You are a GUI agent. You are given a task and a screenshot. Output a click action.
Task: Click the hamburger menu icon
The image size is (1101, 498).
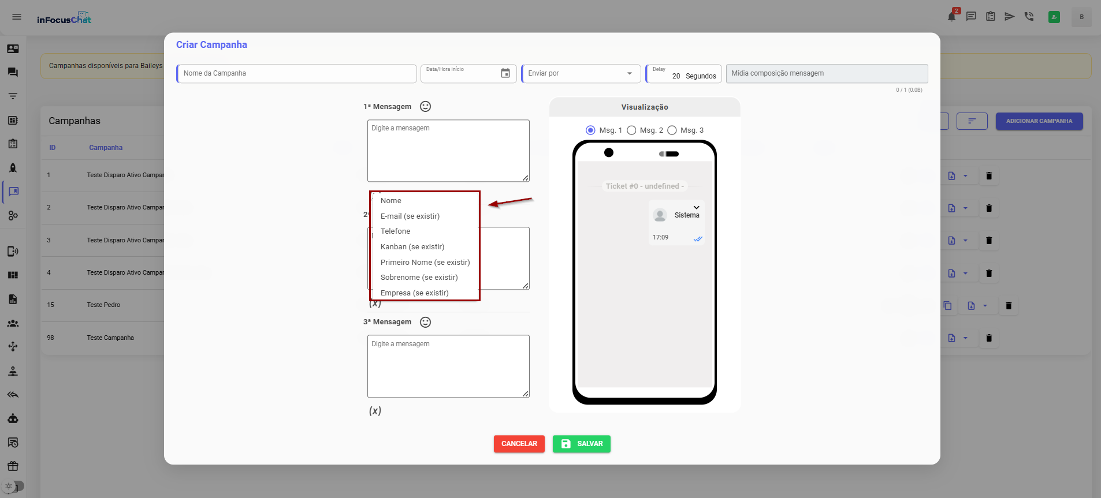click(x=17, y=17)
